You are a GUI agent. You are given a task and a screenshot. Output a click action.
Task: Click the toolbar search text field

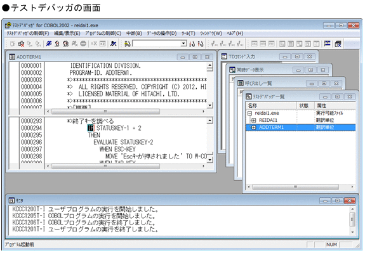(157, 44)
